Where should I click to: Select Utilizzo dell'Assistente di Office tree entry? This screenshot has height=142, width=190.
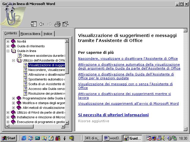[x=44, y=60]
